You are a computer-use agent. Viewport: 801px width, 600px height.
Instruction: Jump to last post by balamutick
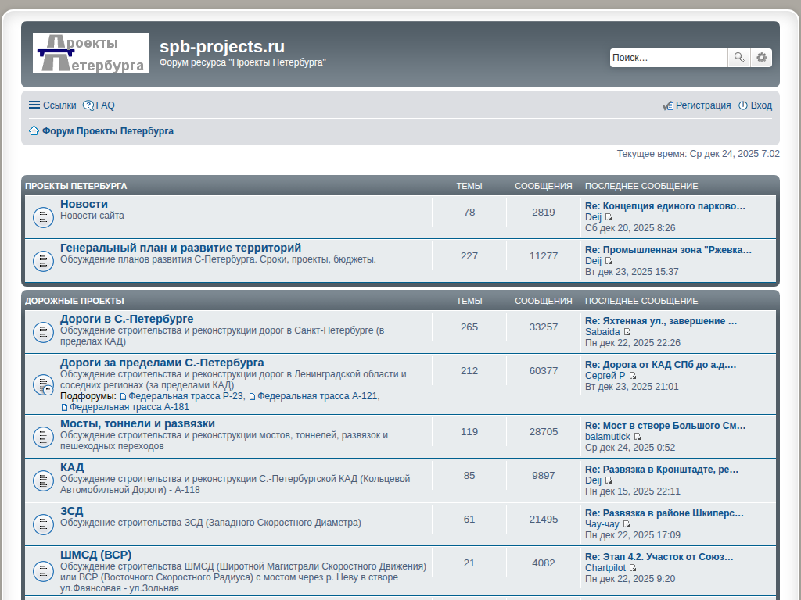638,437
